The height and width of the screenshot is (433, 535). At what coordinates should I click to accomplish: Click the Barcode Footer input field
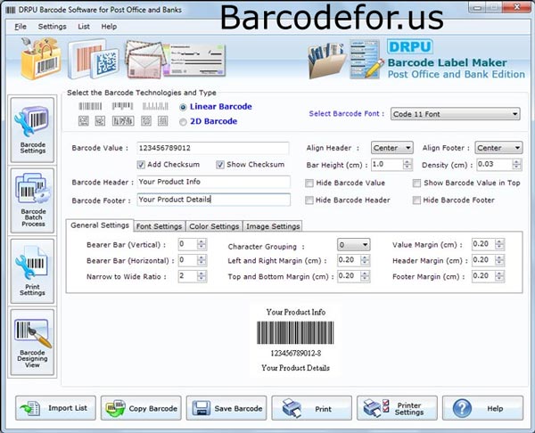pos(214,200)
